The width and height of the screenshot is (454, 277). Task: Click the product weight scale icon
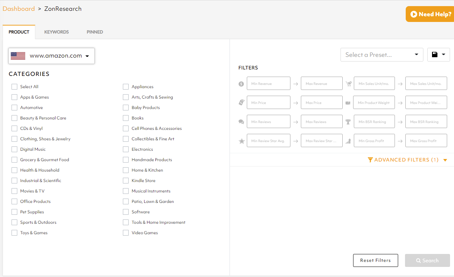pyautogui.click(x=348, y=103)
